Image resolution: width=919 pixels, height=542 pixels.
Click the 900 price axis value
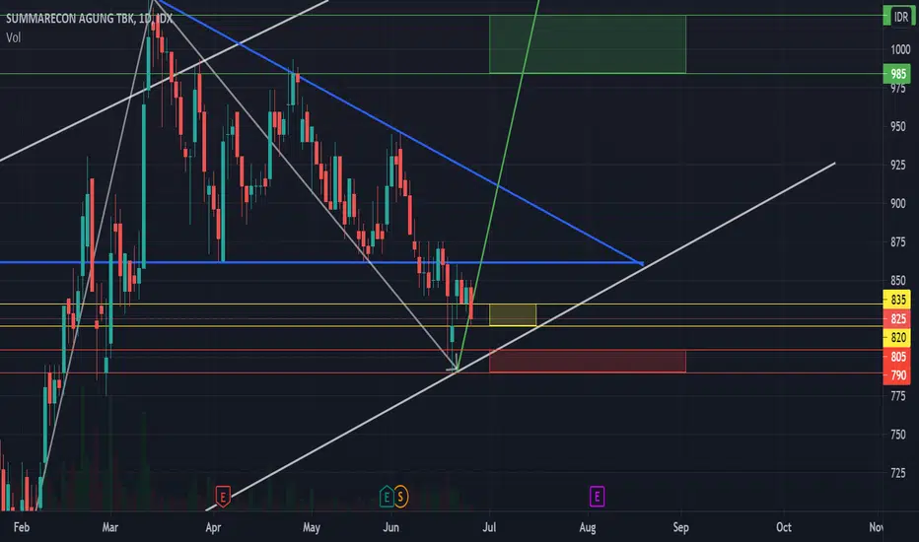click(898, 204)
